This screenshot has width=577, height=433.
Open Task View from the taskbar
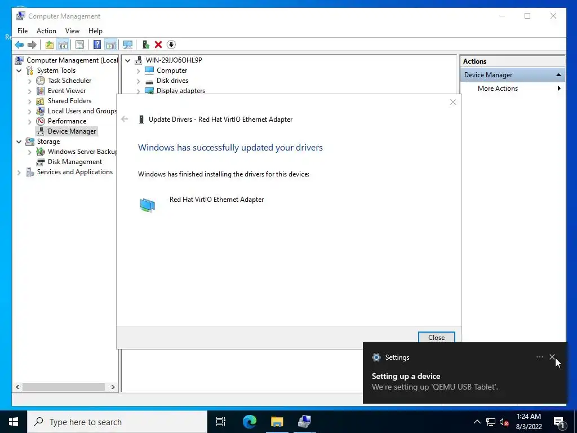click(221, 422)
